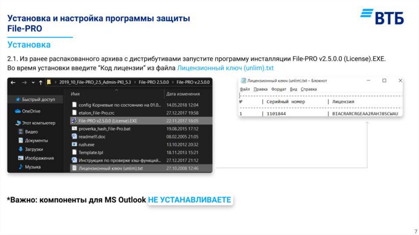Click the Notepad title bar icon
Screen dimensions: 419x235
[x=243, y=81]
